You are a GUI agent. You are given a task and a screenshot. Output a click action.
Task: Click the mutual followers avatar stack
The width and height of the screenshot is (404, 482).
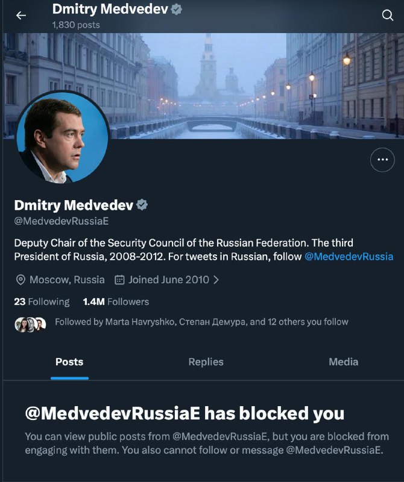coord(30,324)
